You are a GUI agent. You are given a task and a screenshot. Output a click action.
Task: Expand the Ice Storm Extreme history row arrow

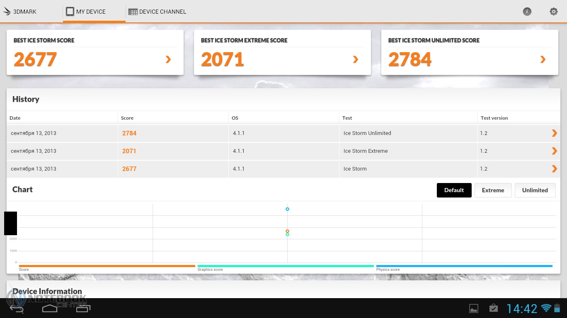(x=554, y=151)
